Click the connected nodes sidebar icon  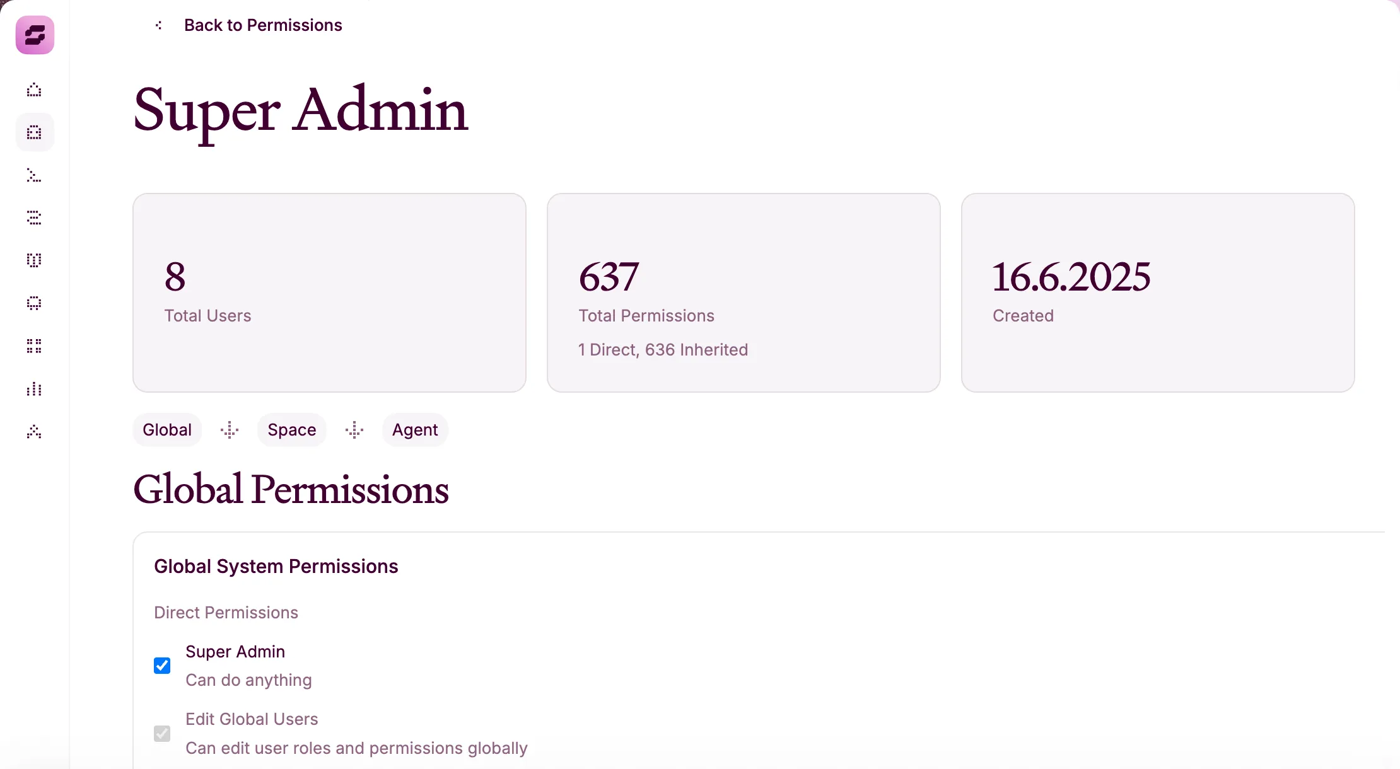[34, 432]
